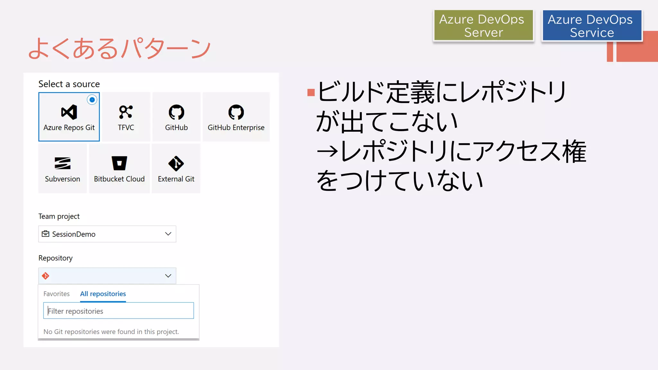Expand the Repository dropdown chevron
This screenshot has width=658, height=370.
pos(168,276)
